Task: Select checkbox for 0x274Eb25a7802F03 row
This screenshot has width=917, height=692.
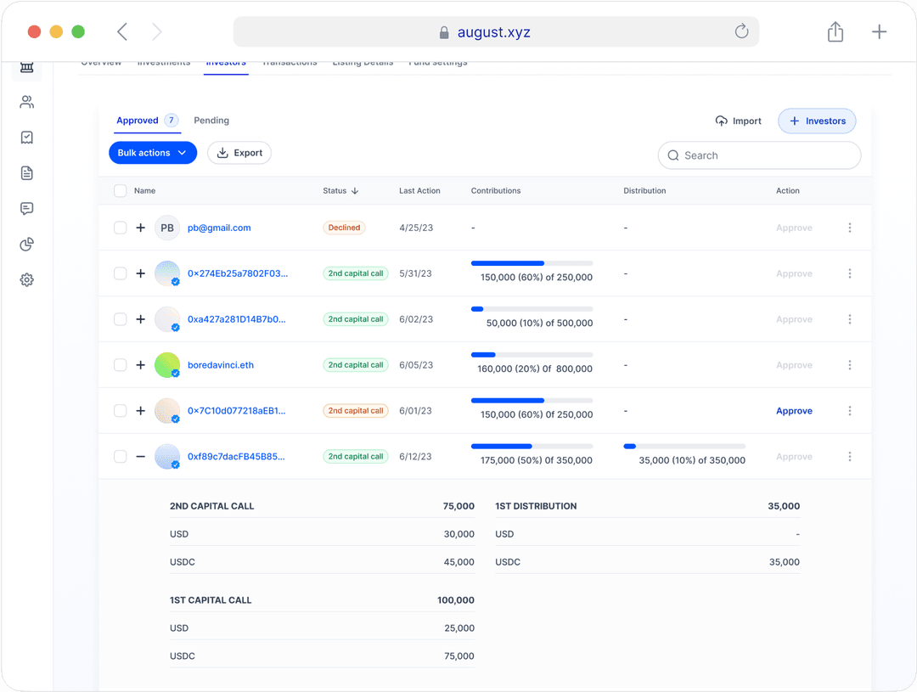Action: pyautogui.click(x=121, y=273)
